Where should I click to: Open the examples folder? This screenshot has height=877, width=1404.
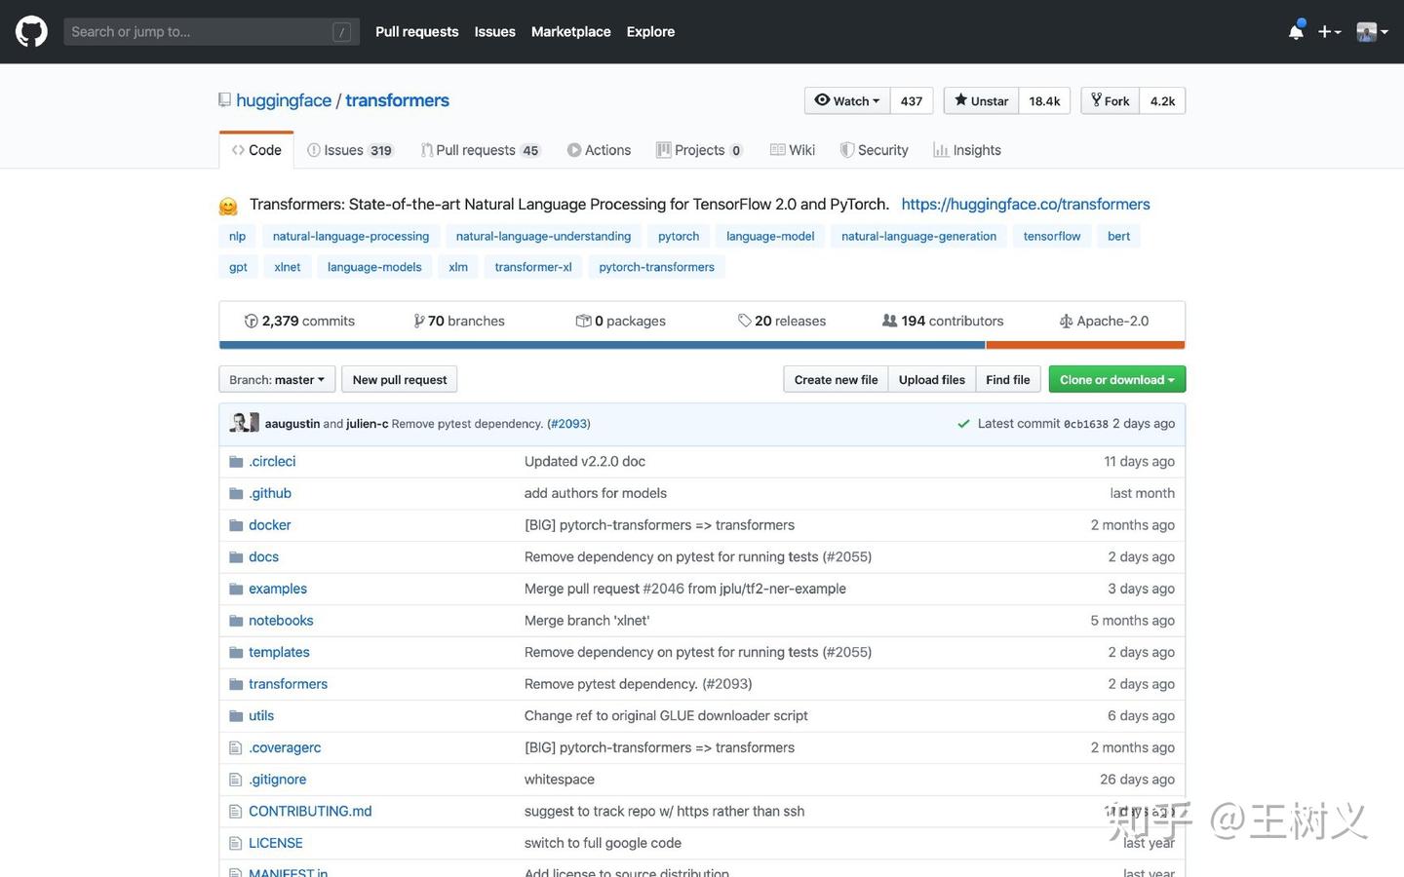coord(277,589)
